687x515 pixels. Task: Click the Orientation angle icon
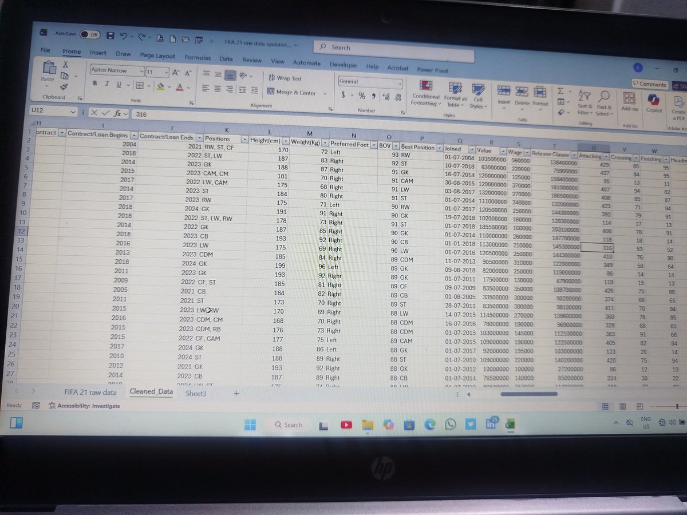click(244, 76)
